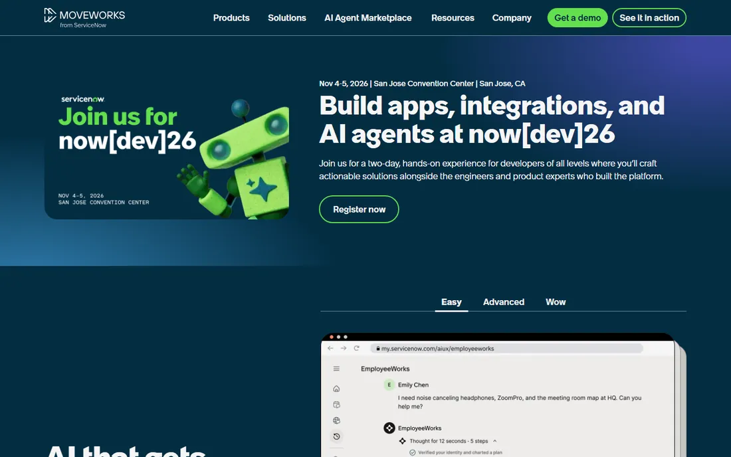731x457 pixels.
Task: Click the Get a demo button
Action: click(577, 18)
